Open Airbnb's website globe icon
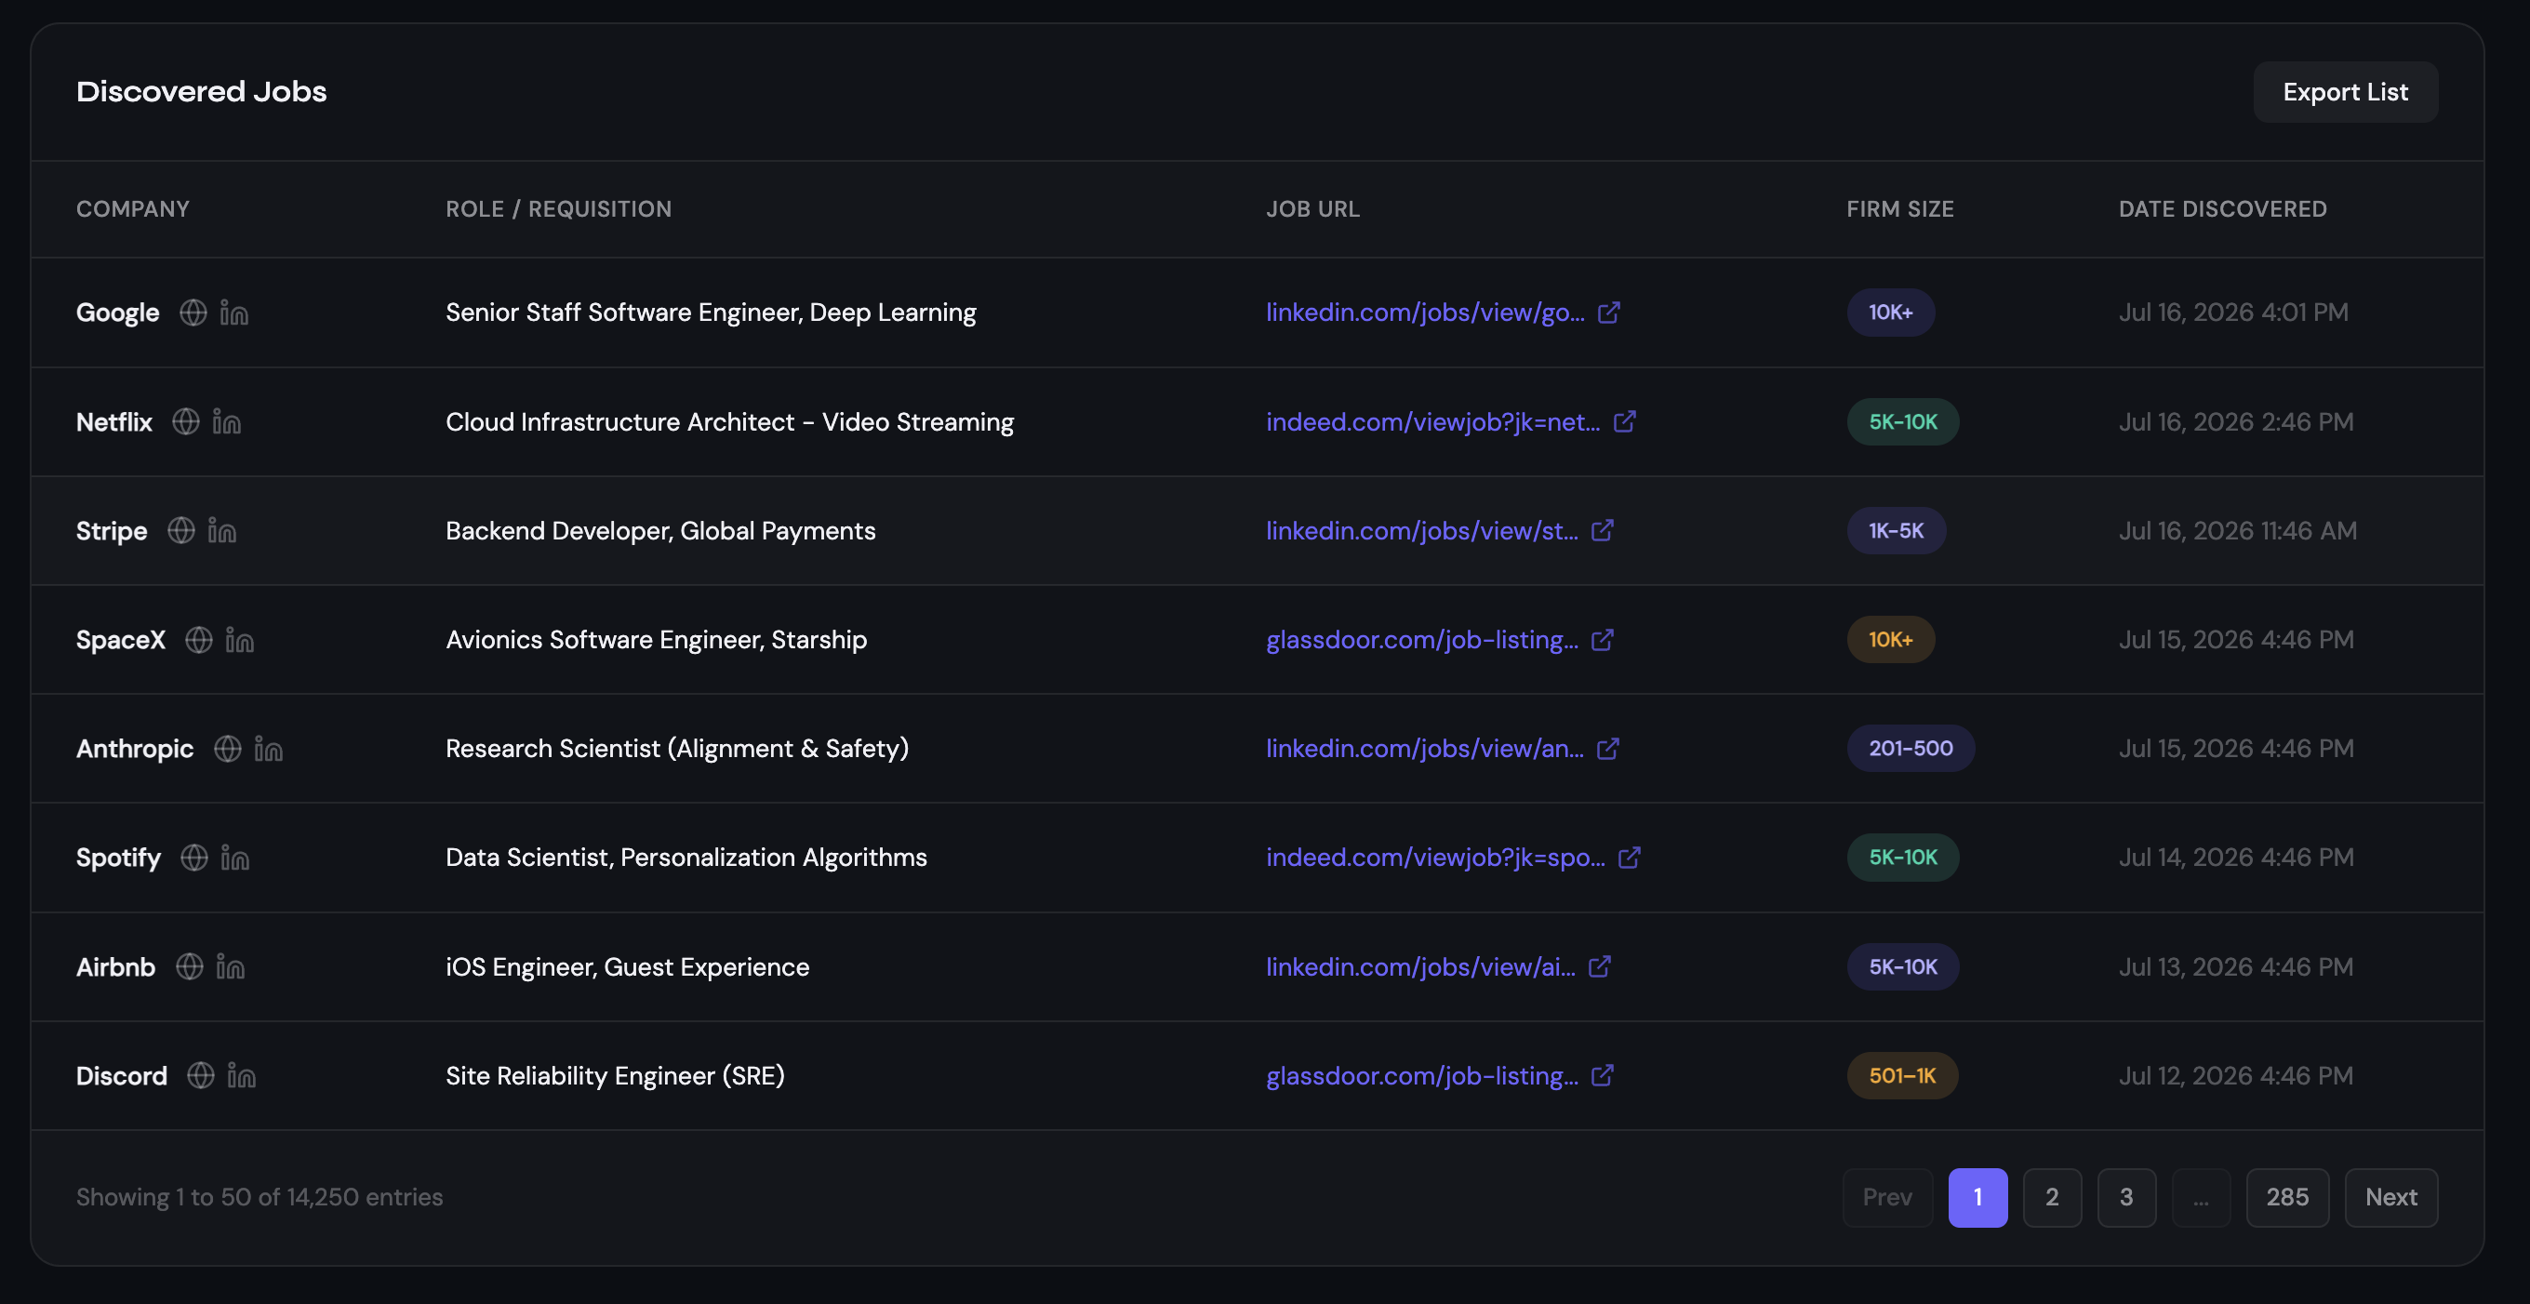 tap(190, 966)
